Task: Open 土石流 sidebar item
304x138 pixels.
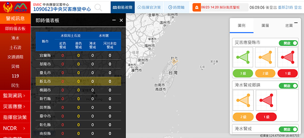Action: click(15, 48)
